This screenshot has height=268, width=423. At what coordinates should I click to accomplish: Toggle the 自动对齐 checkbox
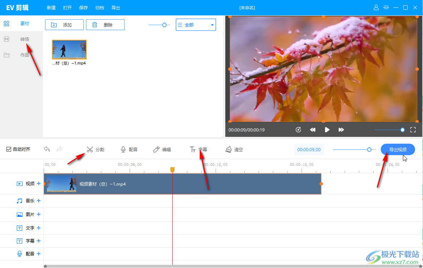[9, 149]
